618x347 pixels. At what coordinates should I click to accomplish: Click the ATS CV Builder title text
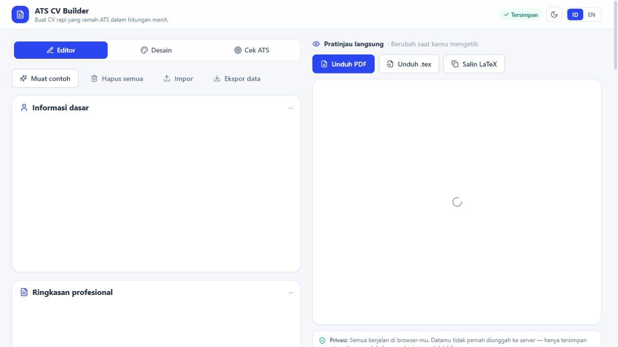[x=62, y=11]
